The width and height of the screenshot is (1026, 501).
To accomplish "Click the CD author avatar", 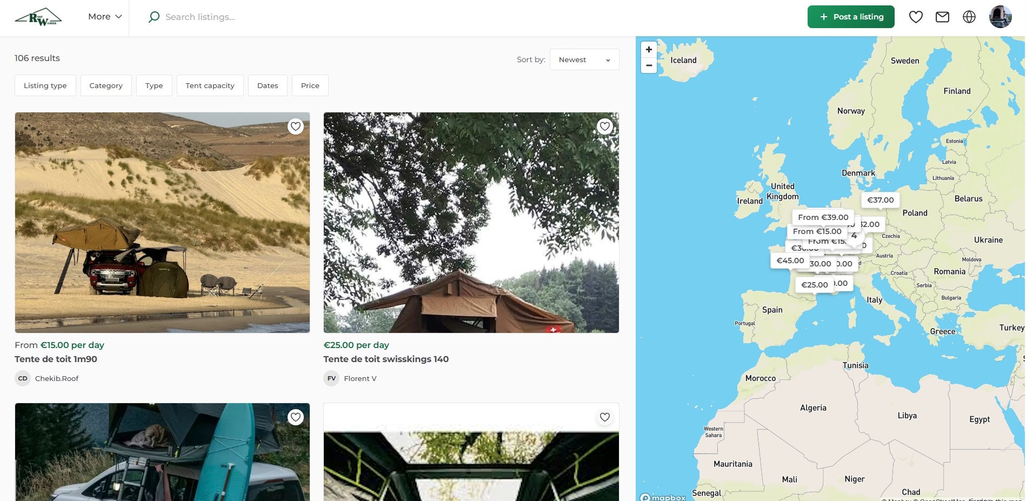I will tap(23, 378).
